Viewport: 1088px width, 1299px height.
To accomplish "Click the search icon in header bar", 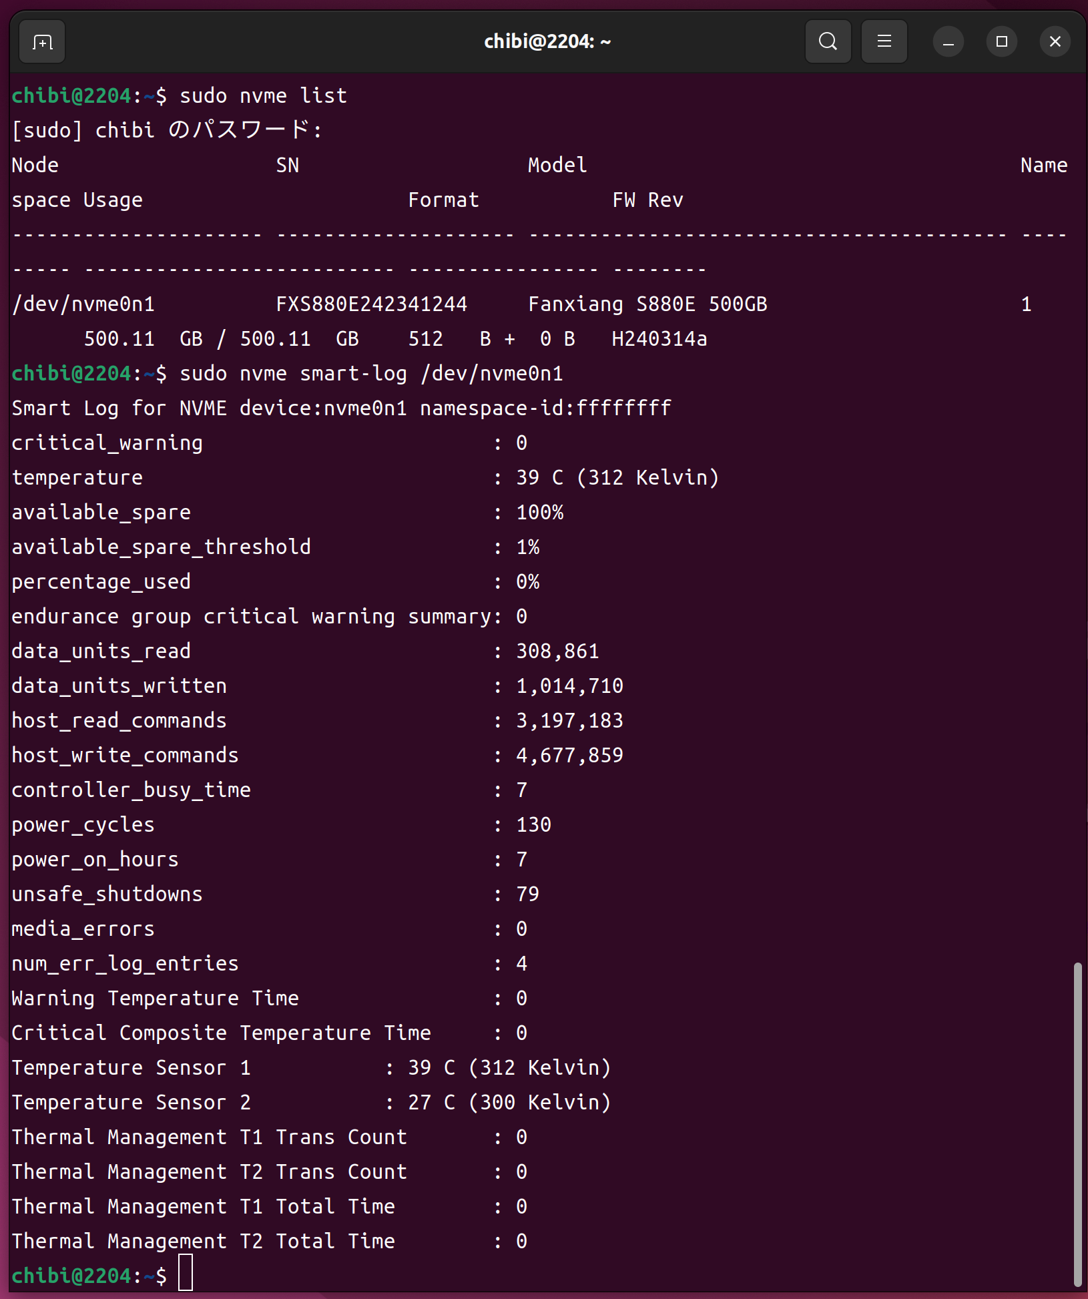I will click(x=828, y=42).
